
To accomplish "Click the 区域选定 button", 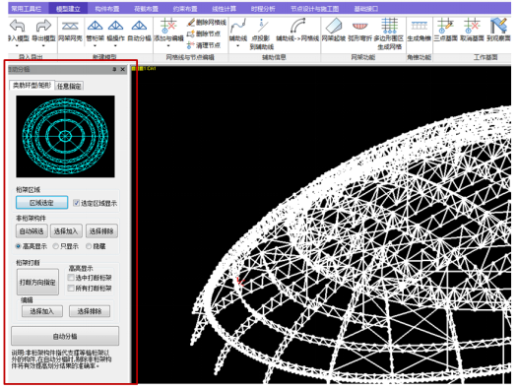I will (41, 203).
